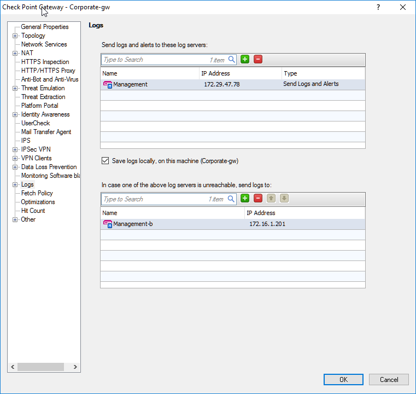Select the Management log server row
416x394 pixels.
(233, 84)
